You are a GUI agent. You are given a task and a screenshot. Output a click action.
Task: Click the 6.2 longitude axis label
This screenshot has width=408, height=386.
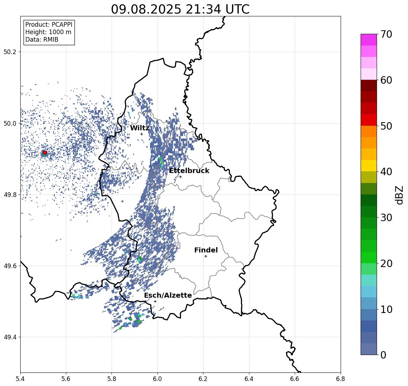203,379
